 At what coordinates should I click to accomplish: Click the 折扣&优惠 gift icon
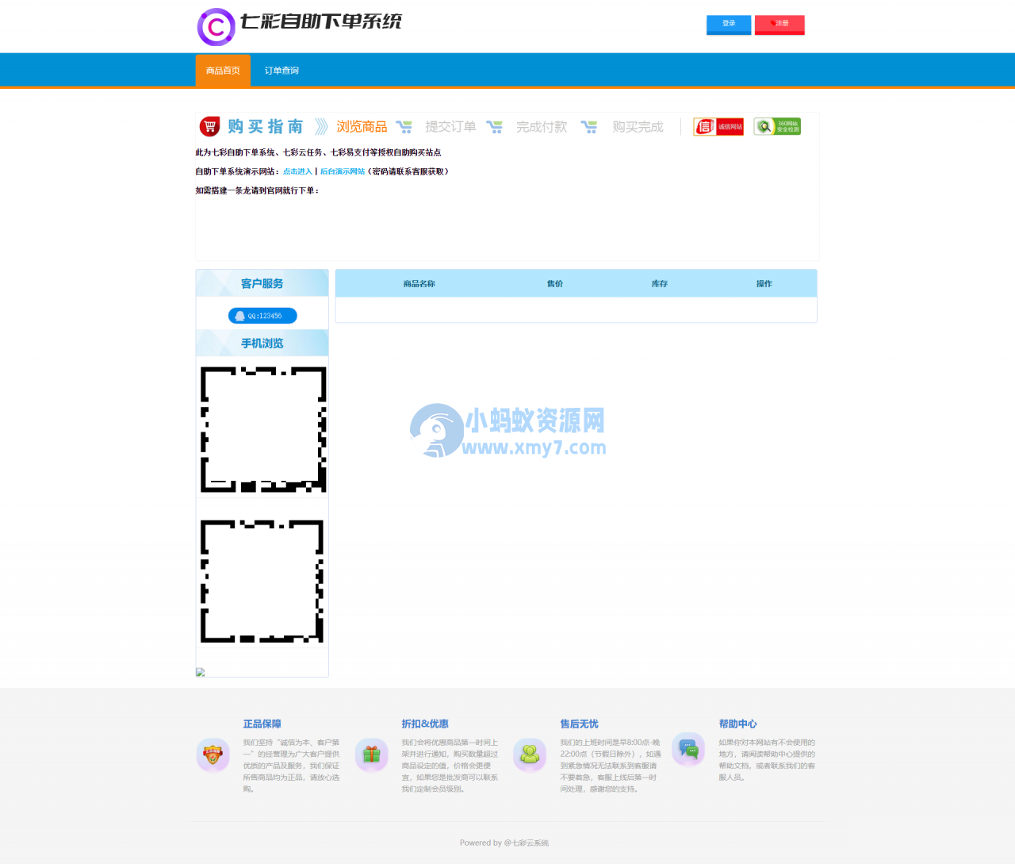click(371, 755)
